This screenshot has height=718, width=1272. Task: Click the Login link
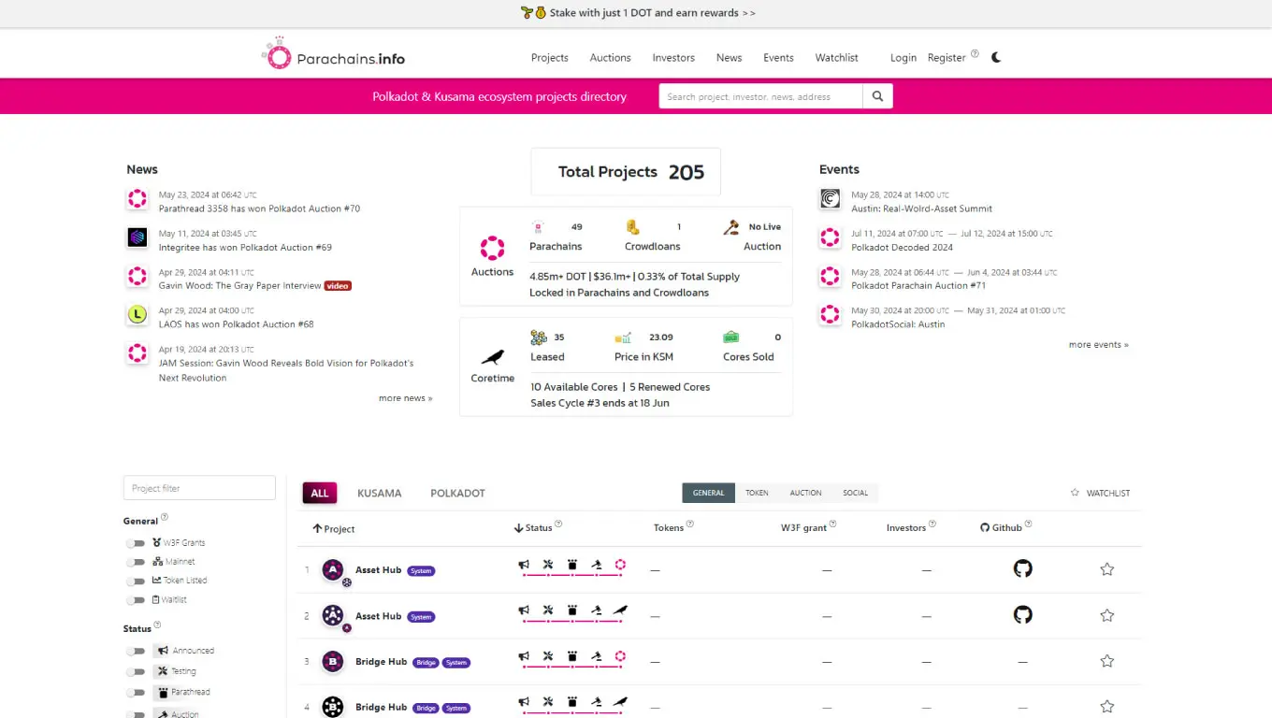click(x=903, y=58)
